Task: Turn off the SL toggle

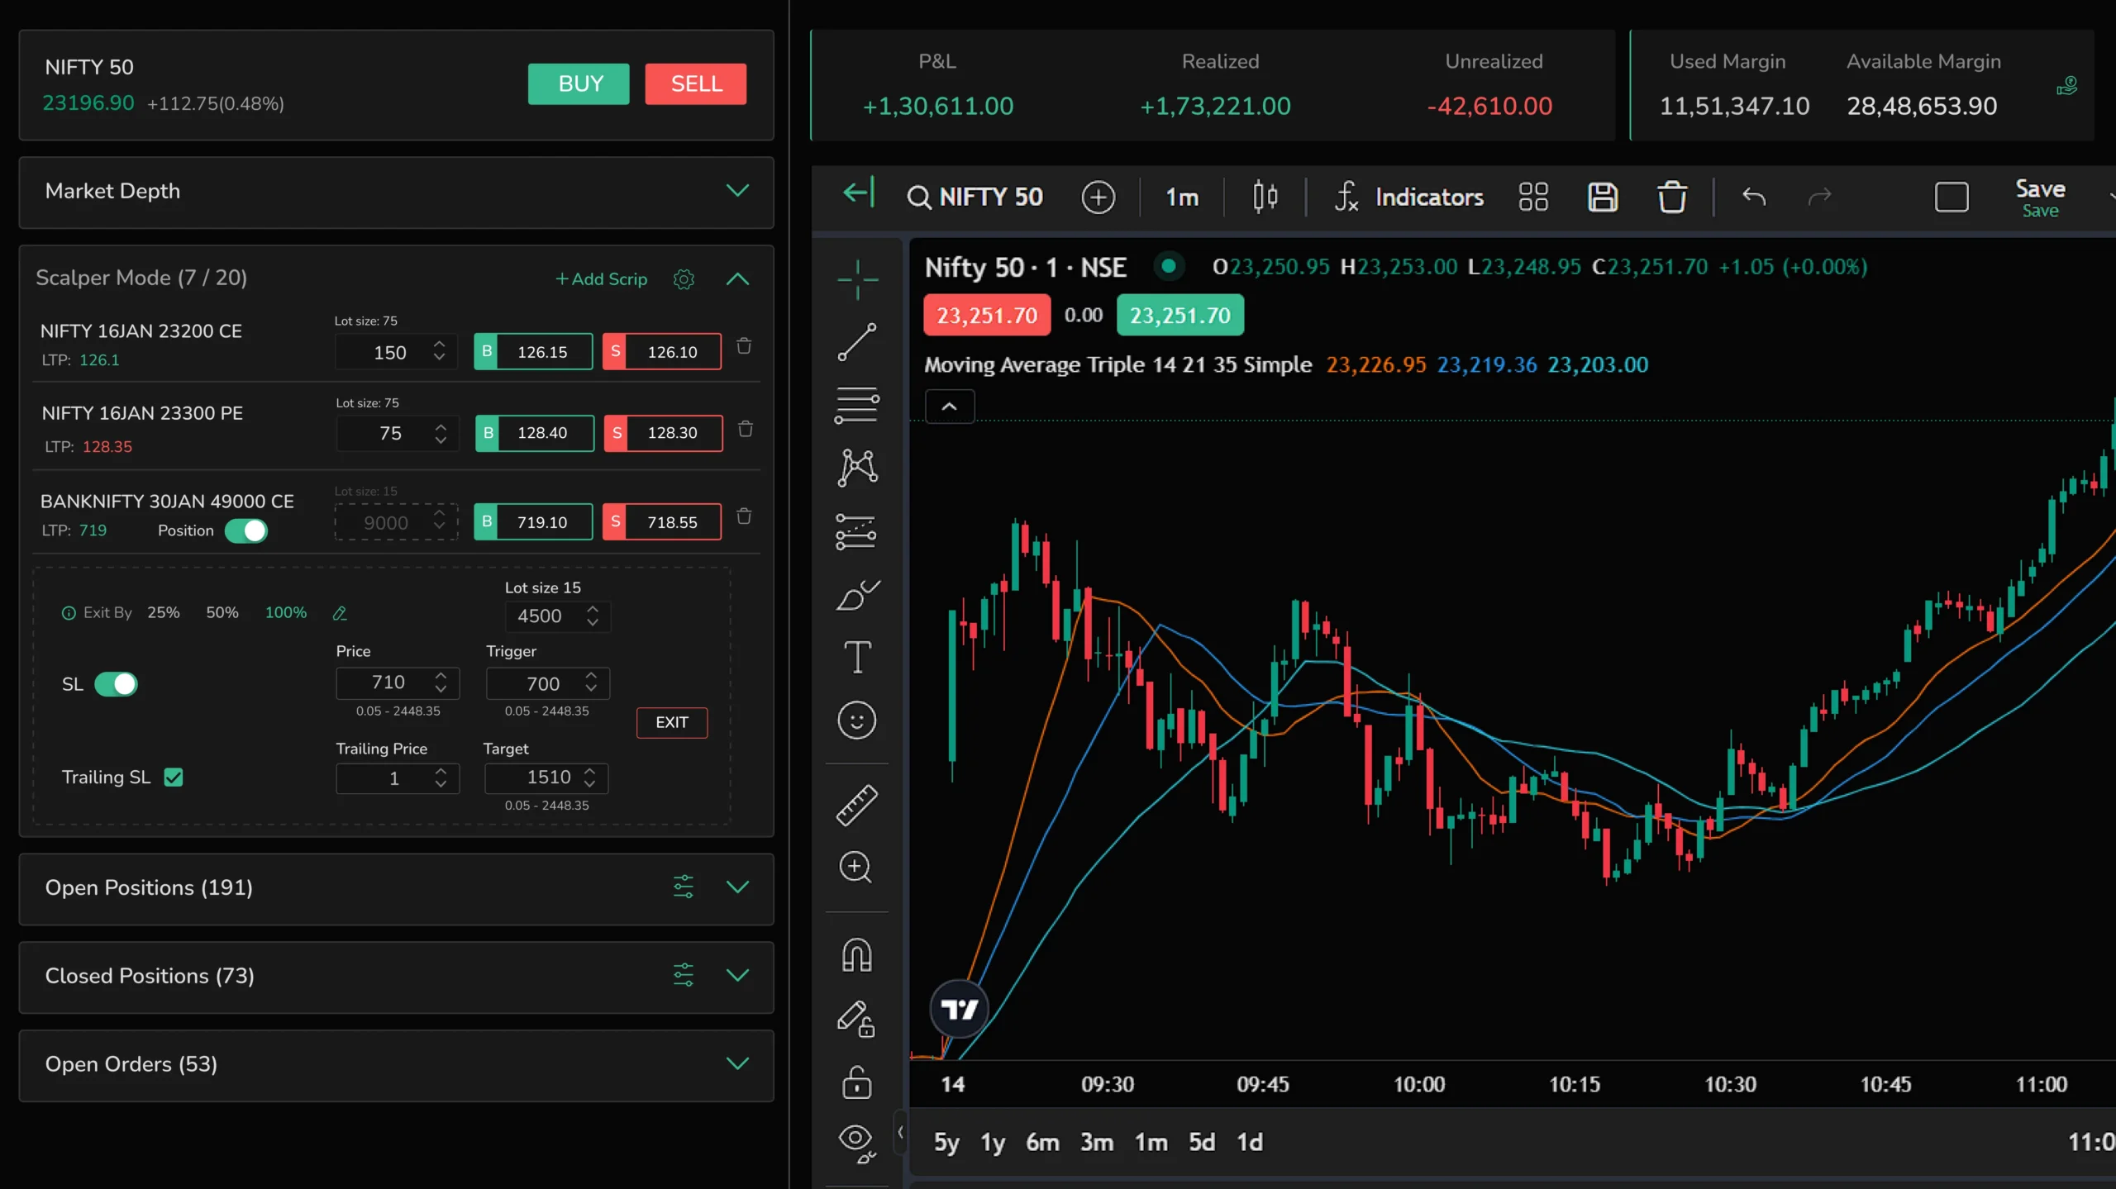Action: click(x=116, y=684)
